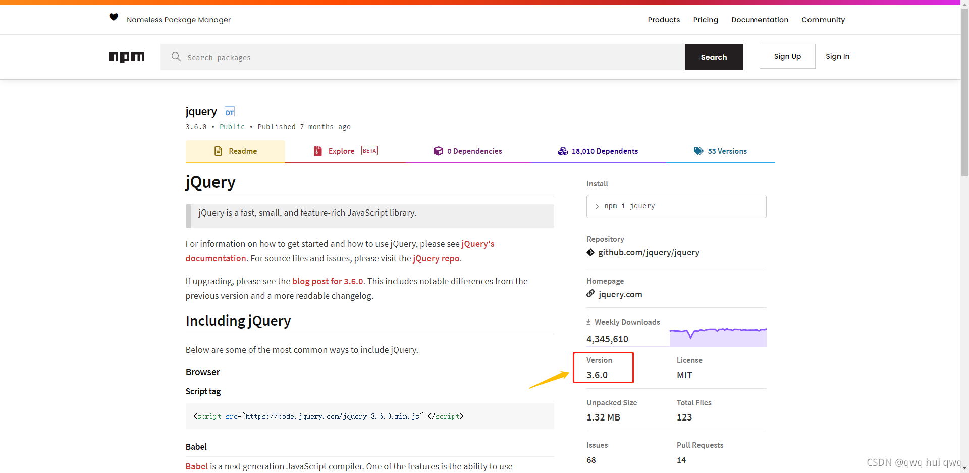Click the weekly downloads sparkline chart
This screenshot has height=473, width=969.
pos(718,337)
